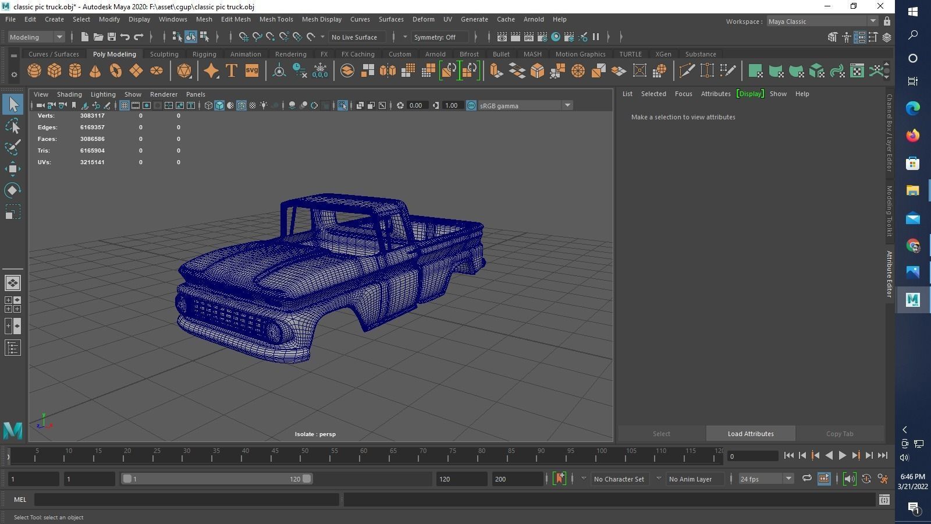931x524 pixels.
Task: Open scene using the folder icon
Action: pyautogui.click(x=98, y=37)
